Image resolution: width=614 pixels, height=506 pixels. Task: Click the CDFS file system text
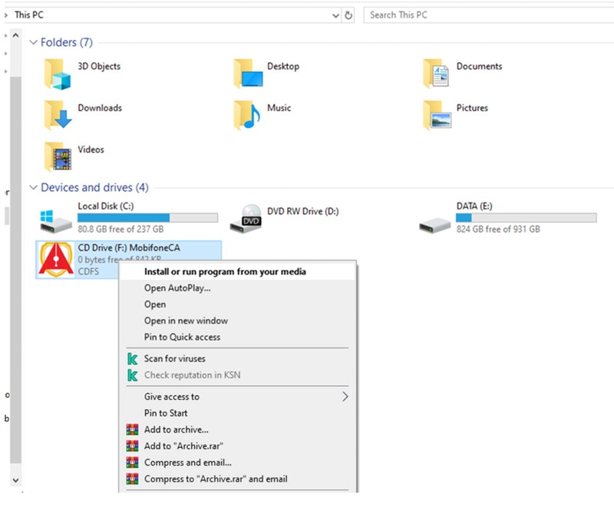[x=88, y=271]
